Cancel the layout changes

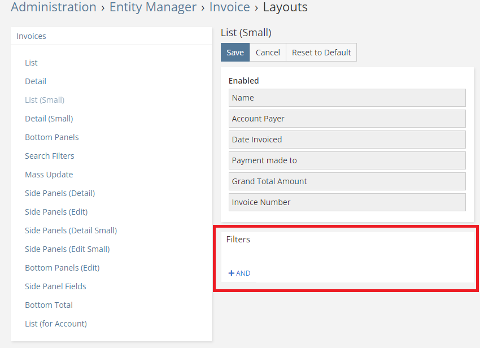[268, 53]
